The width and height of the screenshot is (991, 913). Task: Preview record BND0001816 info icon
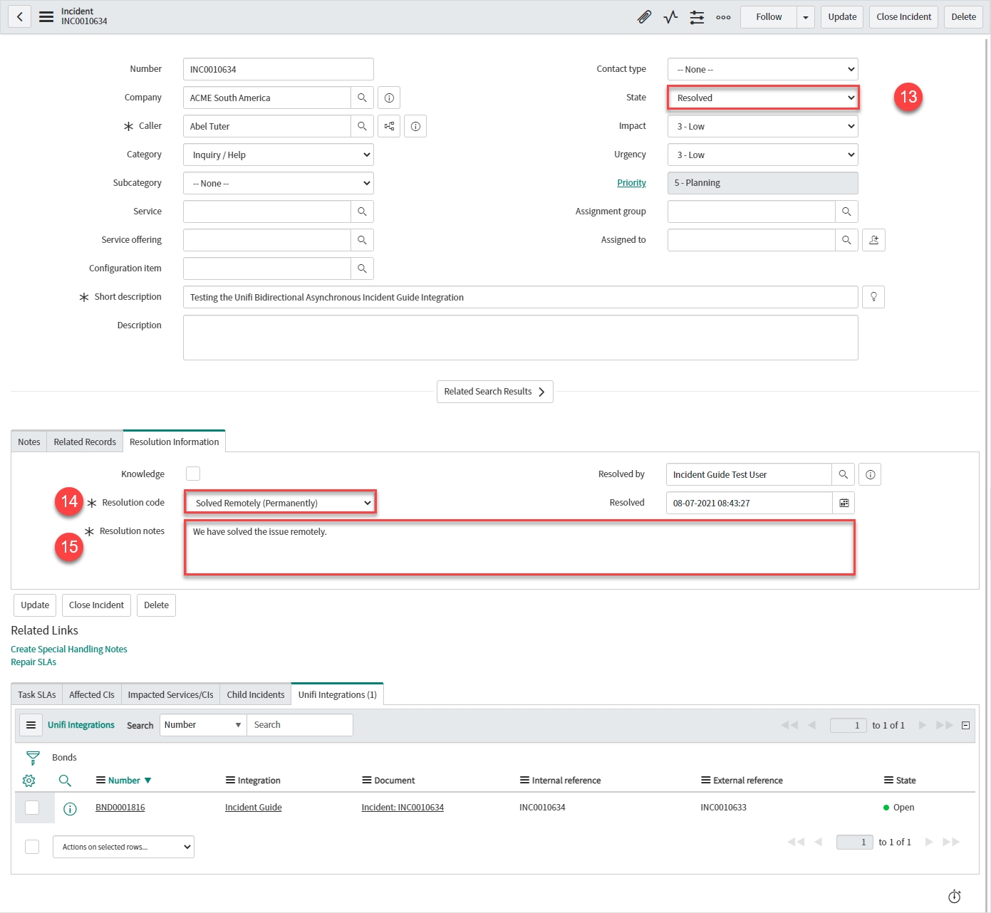click(x=70, y=808)
